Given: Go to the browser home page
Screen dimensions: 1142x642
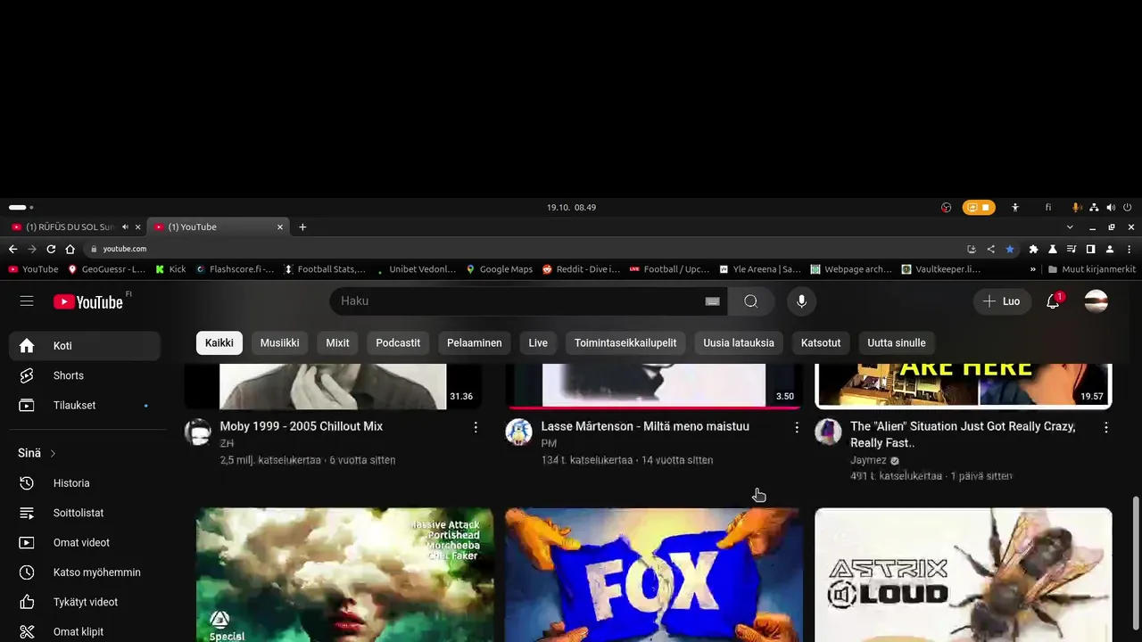Looking at the screenshot, I should pyautogui.click(x=70, y=249).
